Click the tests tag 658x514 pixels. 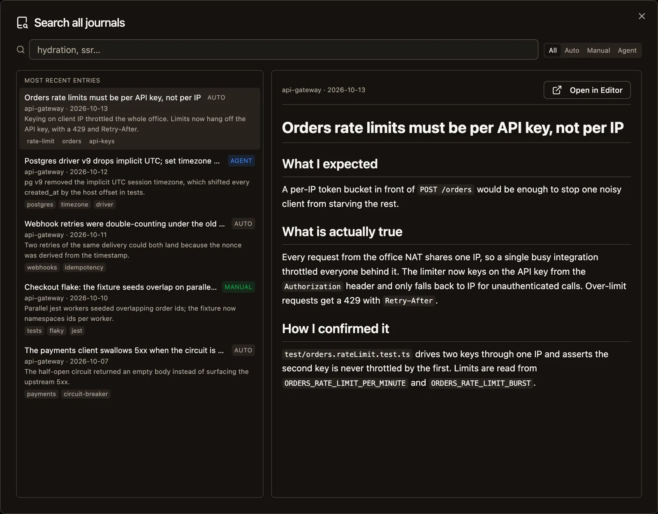pyautogui.click(x=34, y=331)
